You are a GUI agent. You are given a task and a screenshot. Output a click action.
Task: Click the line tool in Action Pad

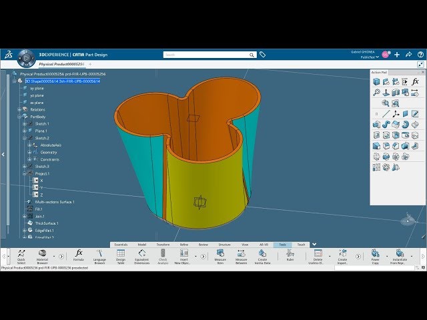click(386, 114)
